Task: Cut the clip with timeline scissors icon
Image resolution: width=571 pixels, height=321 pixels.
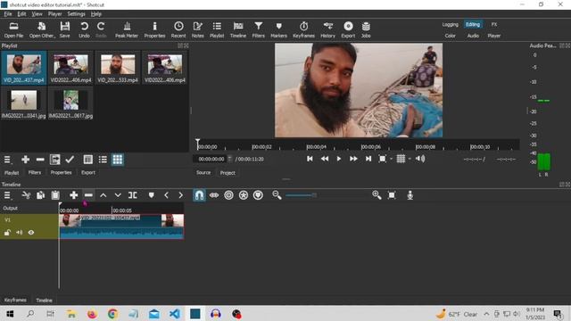Action: click(26, 195)
